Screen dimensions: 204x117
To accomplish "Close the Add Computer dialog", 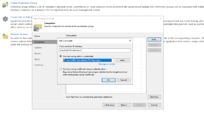I will tap(130, 41).
